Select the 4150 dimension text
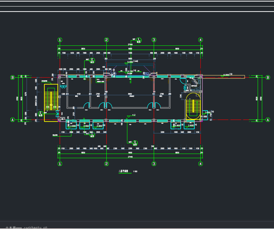 point(79,94)
